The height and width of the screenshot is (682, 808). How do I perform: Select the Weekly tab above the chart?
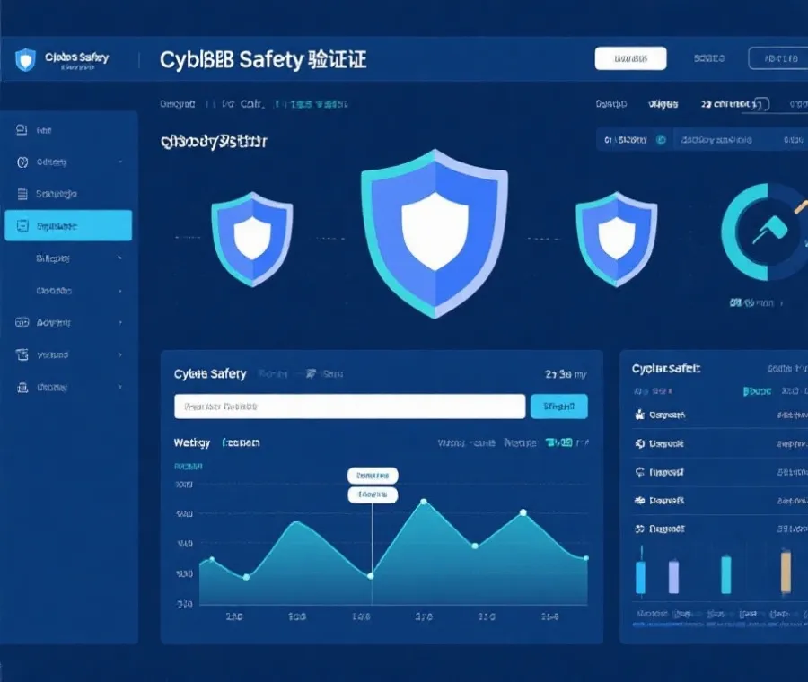click(x=191, y=442)
